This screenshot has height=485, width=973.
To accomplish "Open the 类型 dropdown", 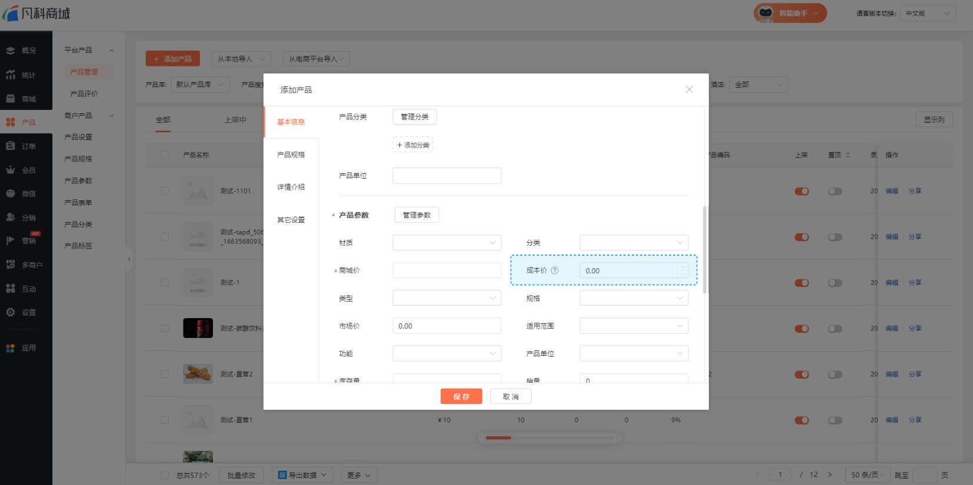I will [446, 298].
